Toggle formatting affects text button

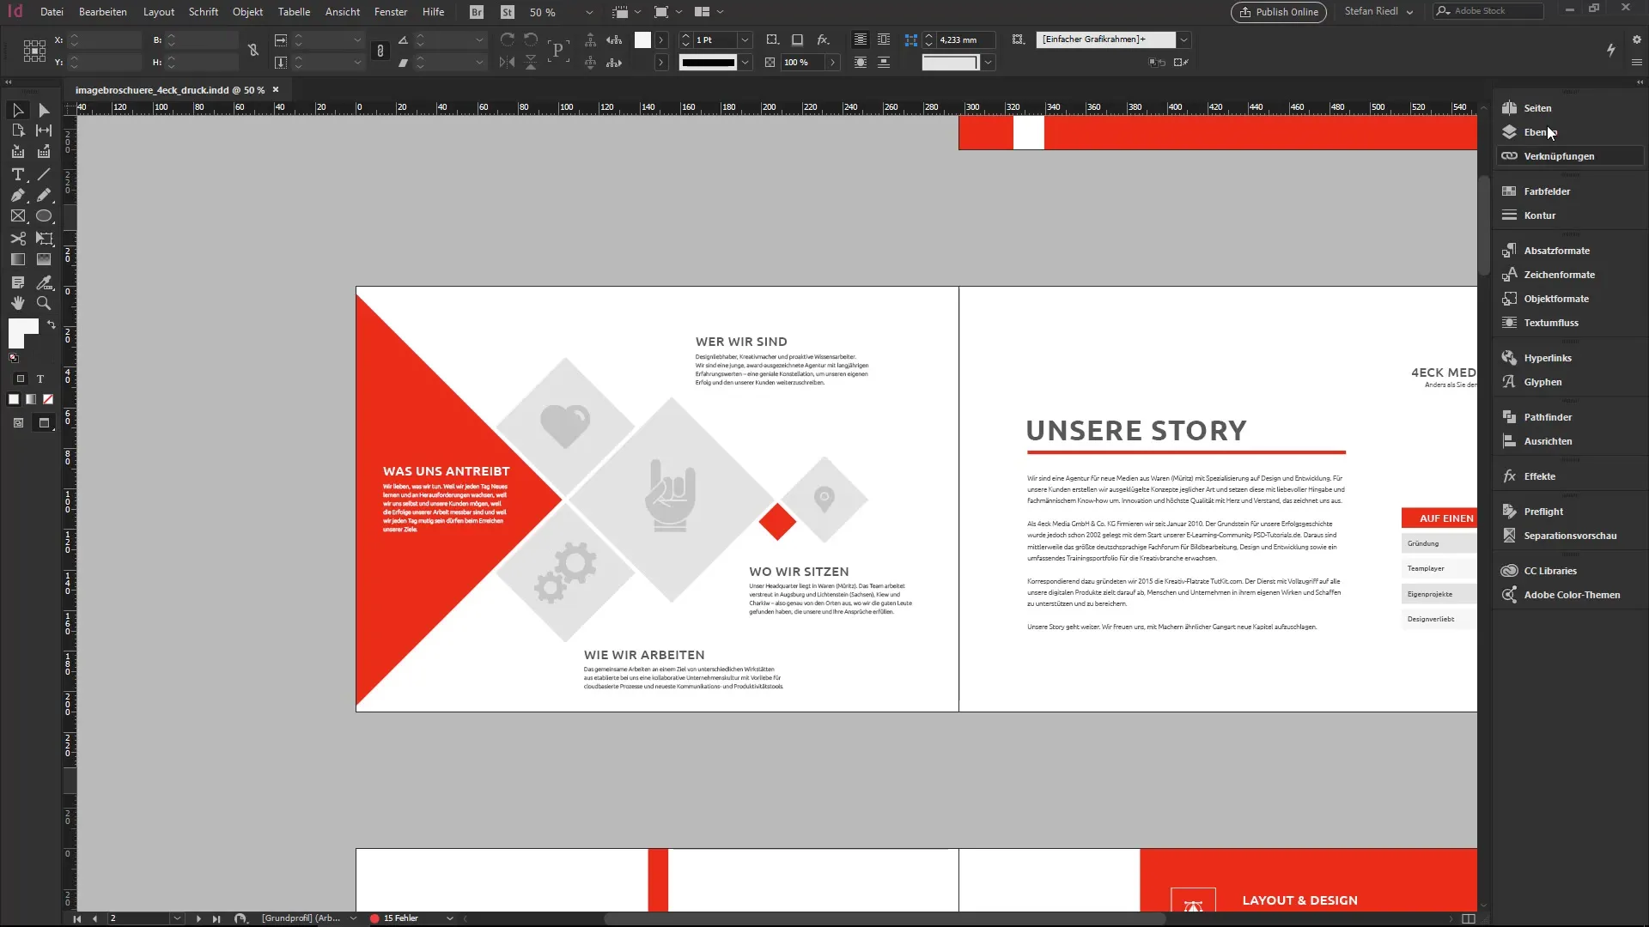pyautogui.click(x=40, y=379)
